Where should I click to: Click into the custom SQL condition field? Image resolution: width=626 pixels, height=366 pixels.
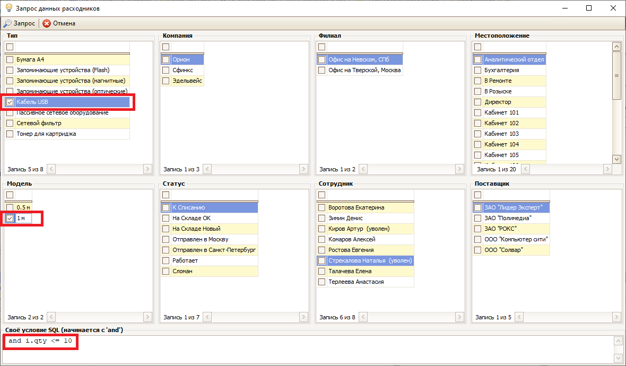pos(307,349)
